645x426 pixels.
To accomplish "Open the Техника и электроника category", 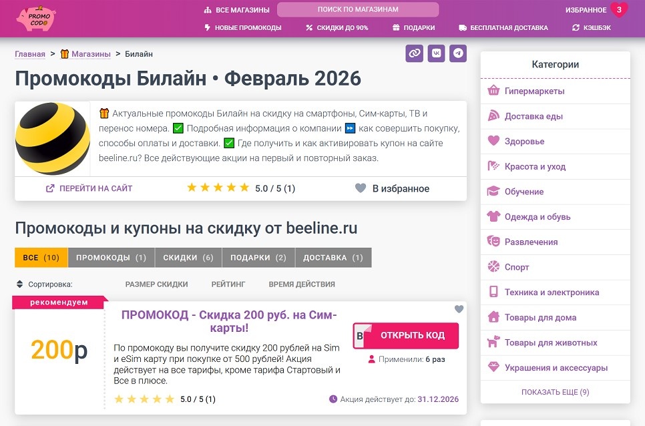I will point(552,292).
